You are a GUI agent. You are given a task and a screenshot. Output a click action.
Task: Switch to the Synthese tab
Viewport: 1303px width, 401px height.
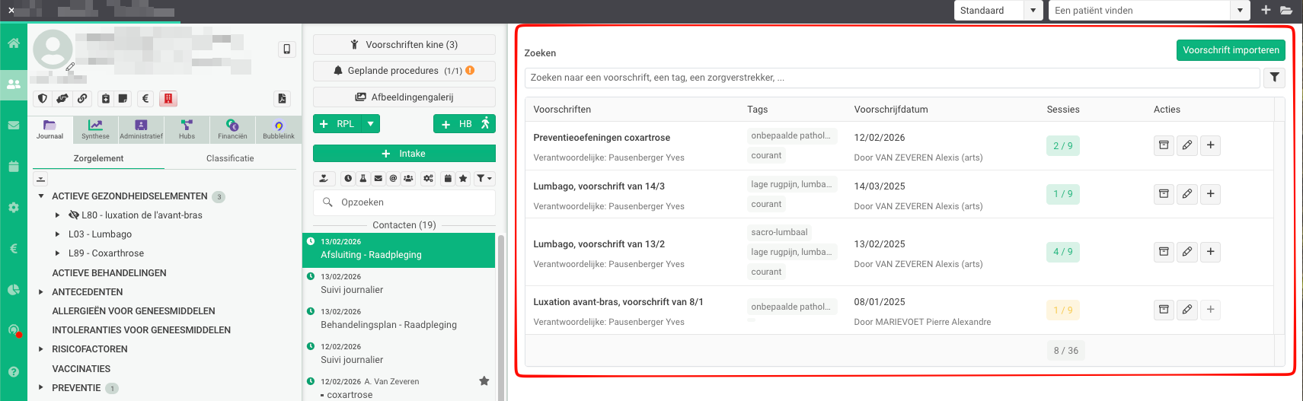coord(95,129)
